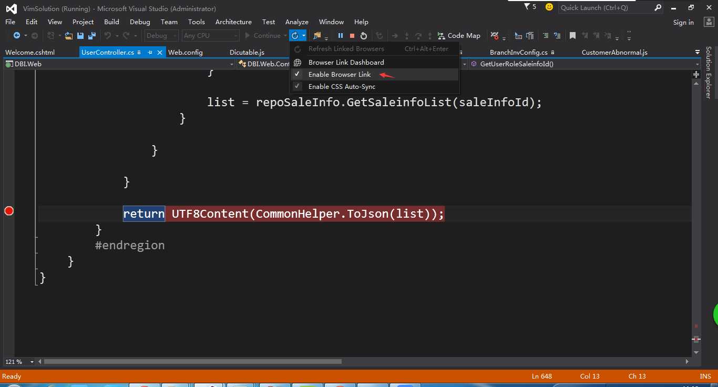Open the toolbar options overflow arrow
Image resolution: width=718 pixels, height=387 pixels.
(x=629, y=36)
